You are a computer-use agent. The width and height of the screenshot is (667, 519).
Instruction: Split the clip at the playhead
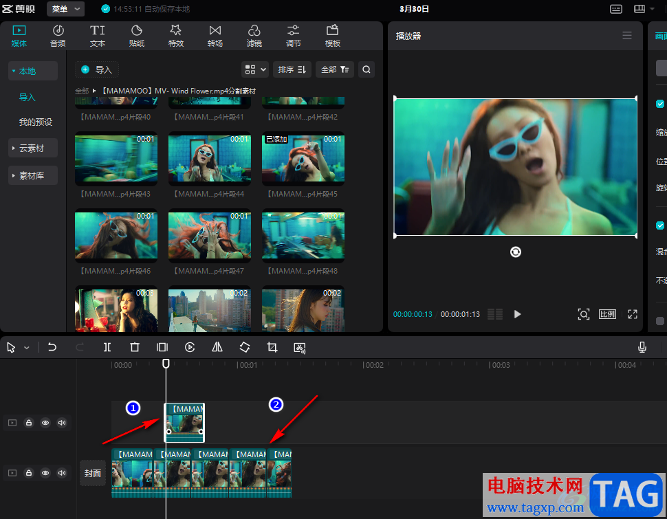(107, 348)
